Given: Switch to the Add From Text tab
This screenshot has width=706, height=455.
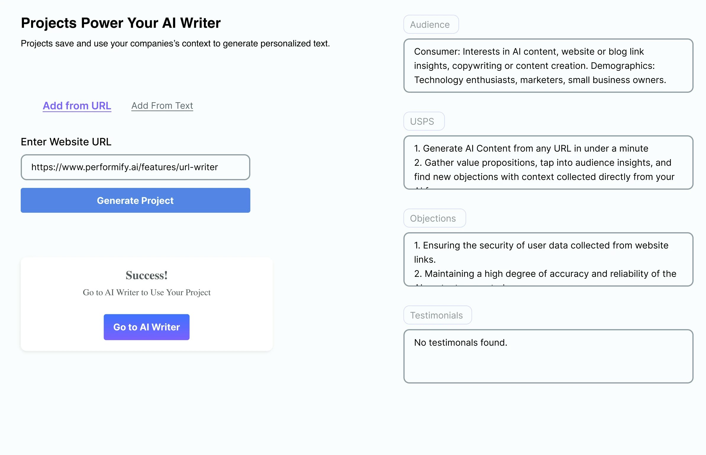Looking at the screenshot, I should point(162,106).
